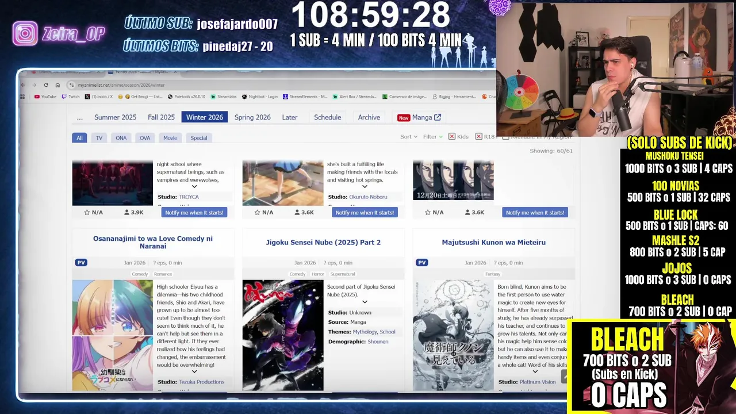Play the PV badge for Osananajimi
The height and width of the screenshot is (414, 736).
point(81,263)
